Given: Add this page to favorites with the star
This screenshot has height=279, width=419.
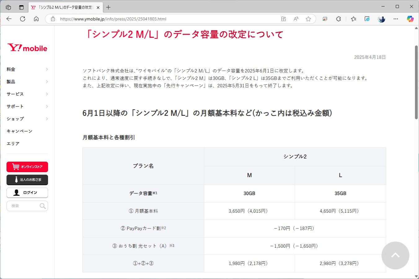Looking at the screenshot, I should [308, 19].
